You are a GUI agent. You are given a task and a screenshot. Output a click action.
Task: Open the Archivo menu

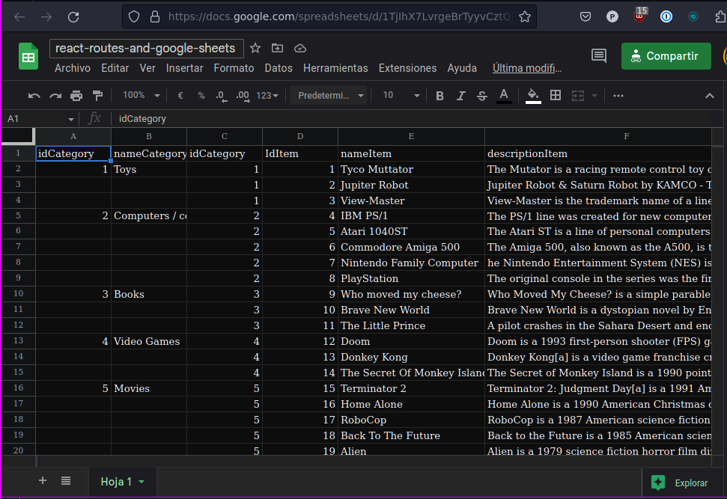(73, 68)
